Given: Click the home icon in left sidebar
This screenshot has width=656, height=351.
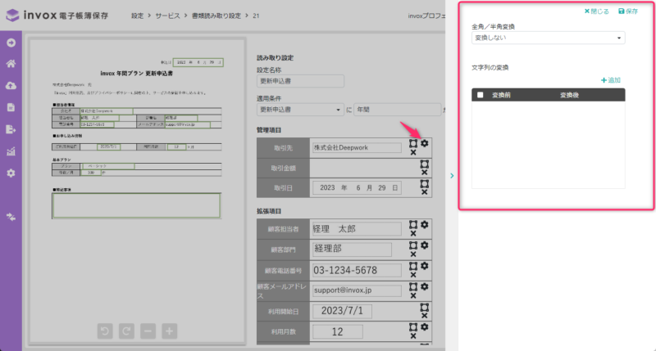Looking at the screenshot, I should pos(11,64).
